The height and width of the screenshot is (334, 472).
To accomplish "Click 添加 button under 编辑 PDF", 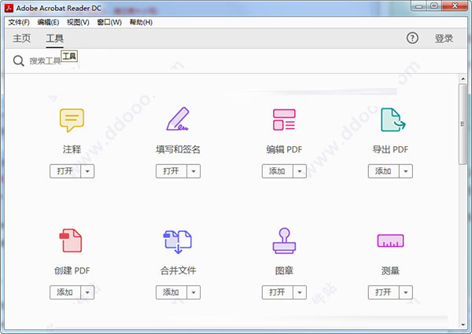I will point(278,171).
